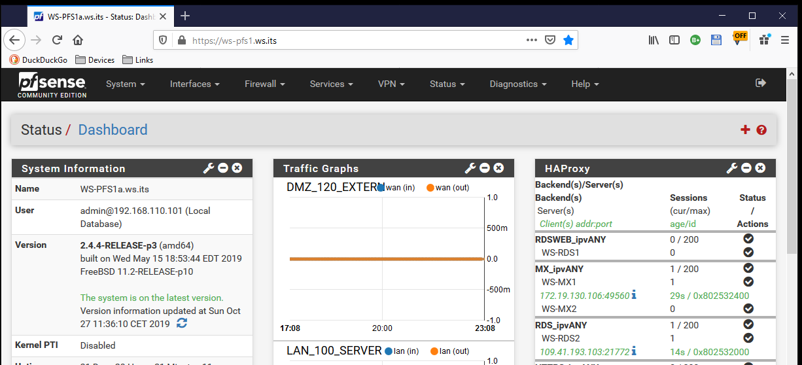Toggle the wan (in) graph series
This screenshot has width=802, height=365.
coord(396,188)
